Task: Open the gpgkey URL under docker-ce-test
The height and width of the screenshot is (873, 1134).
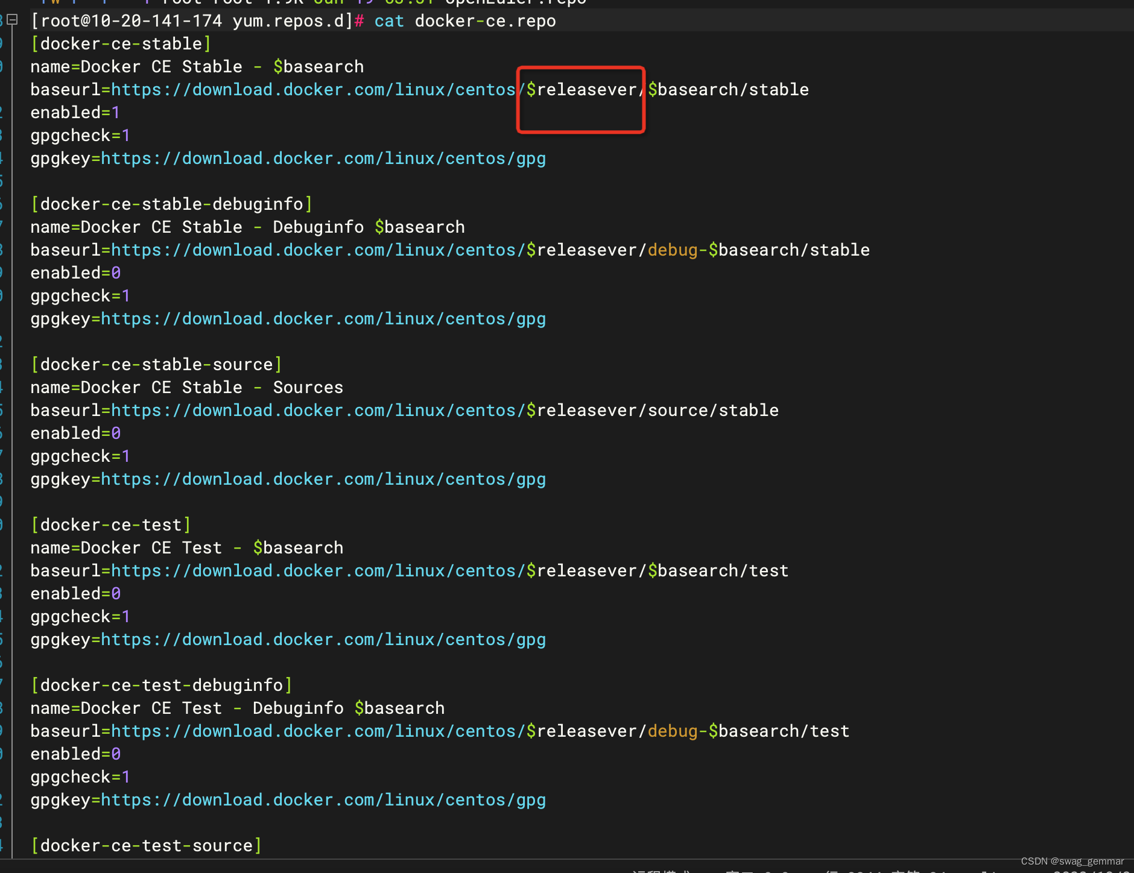Action: (x=323, y=640)
